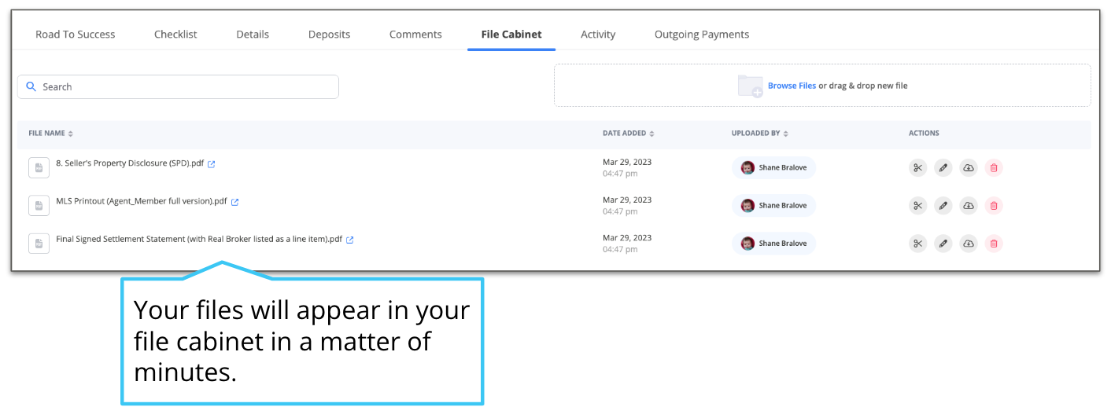Open Final Signed Settlement Statement external link icon
Viewport: 1111px width, 418px height.
pyautogui.click(x=349, y=240)
